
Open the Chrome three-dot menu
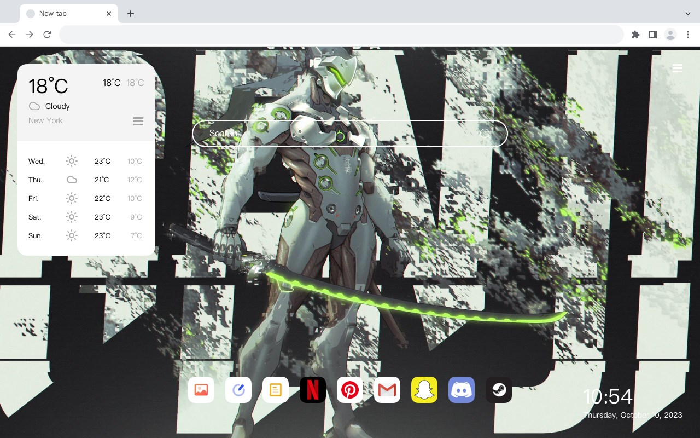pyautogui.click(x=688, y=34)
